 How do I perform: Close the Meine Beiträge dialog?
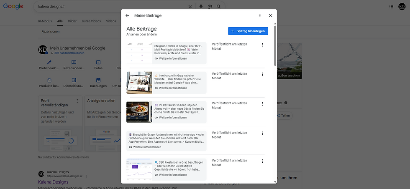(x=271, y=15)
